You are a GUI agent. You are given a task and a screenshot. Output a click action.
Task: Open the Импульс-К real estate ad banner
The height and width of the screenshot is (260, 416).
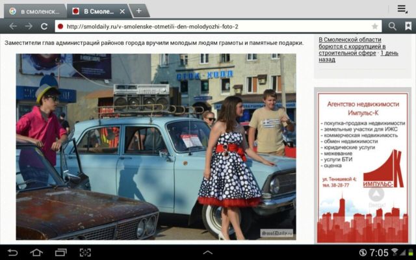[x=361, y=166]
